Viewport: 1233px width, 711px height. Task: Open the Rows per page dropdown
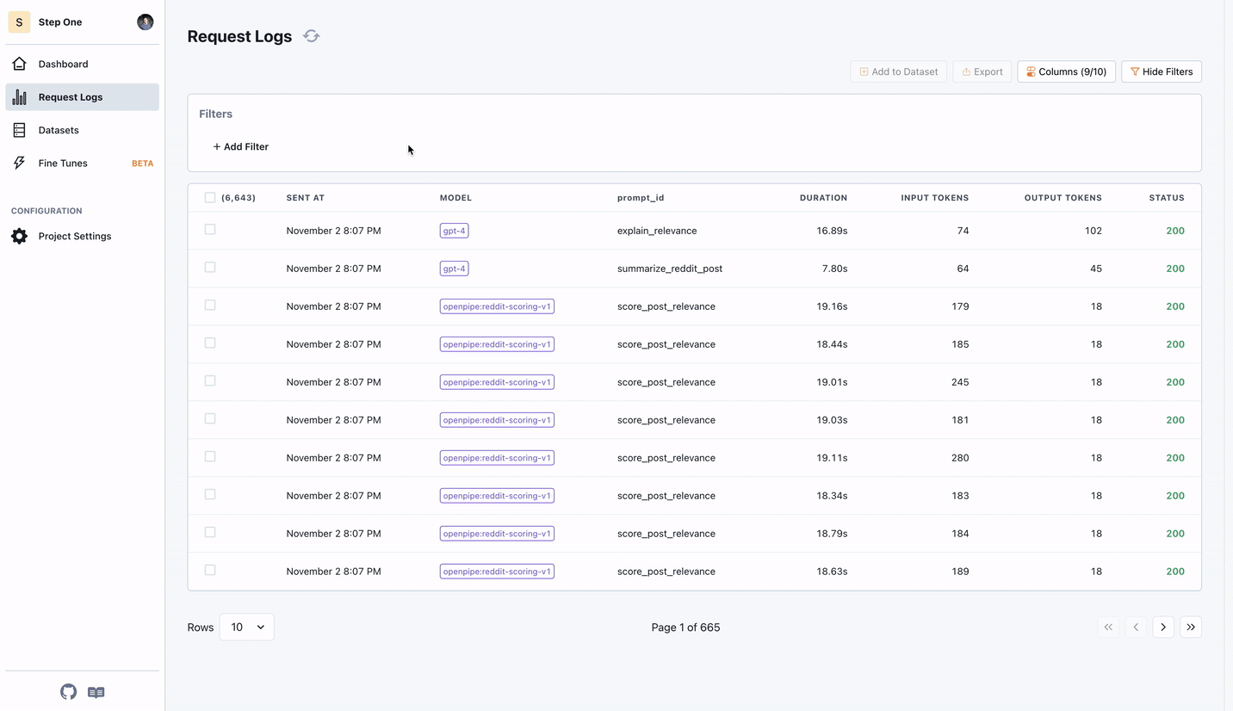pyautogui.click(x=247, y=628)
